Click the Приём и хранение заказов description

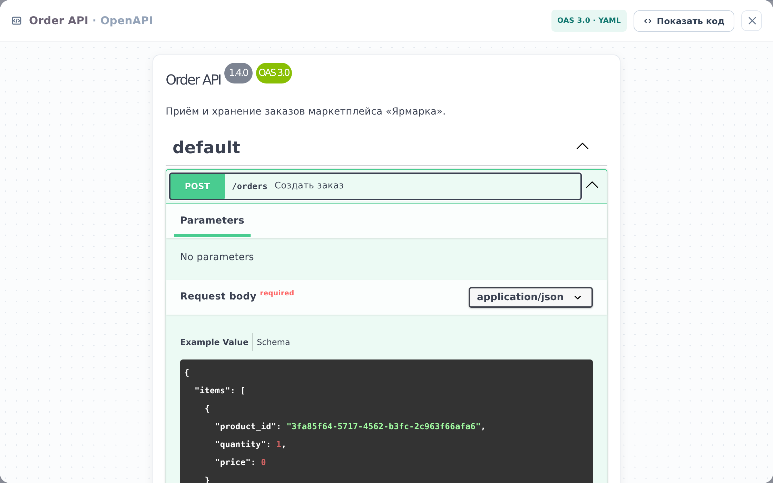[x=305, y=111]
